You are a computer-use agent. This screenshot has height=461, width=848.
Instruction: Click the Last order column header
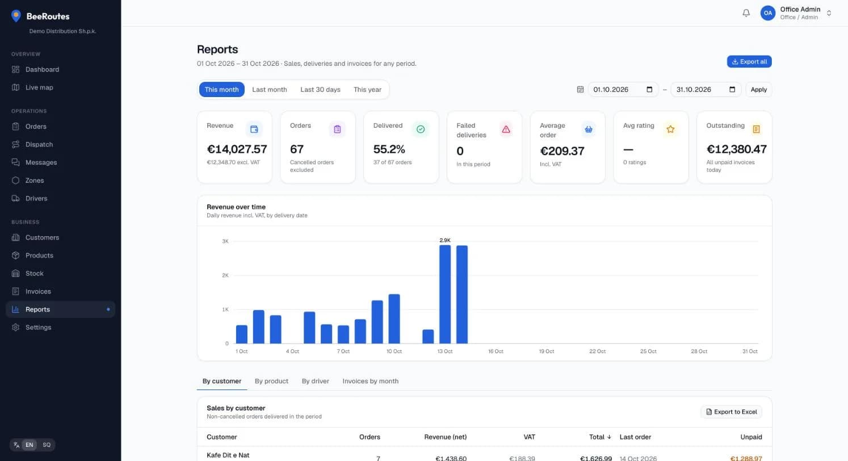pyautogui.click(x=635, y=437)
